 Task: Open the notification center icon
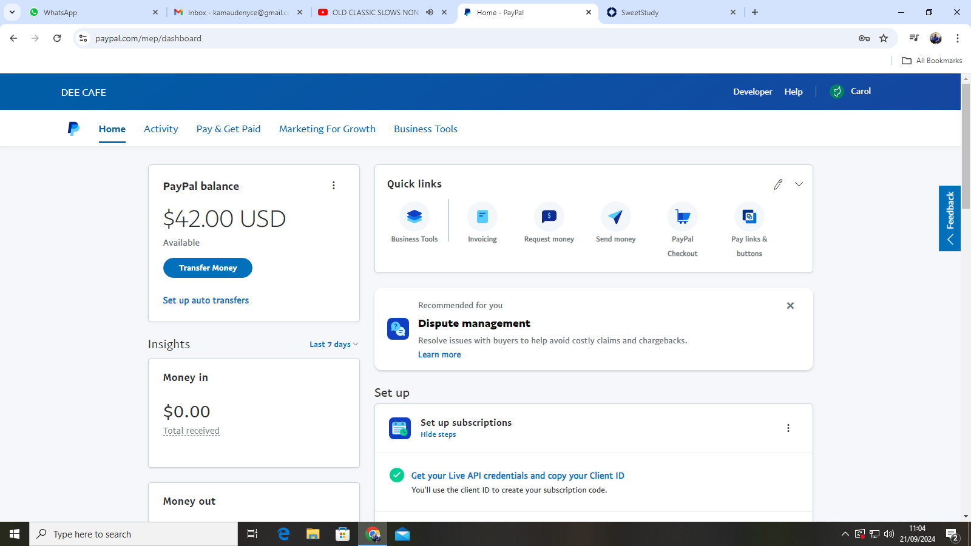[x=952, y=534]
